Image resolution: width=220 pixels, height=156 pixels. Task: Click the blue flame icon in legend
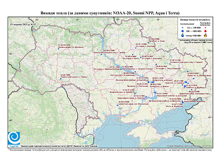[x=183, y=35]
